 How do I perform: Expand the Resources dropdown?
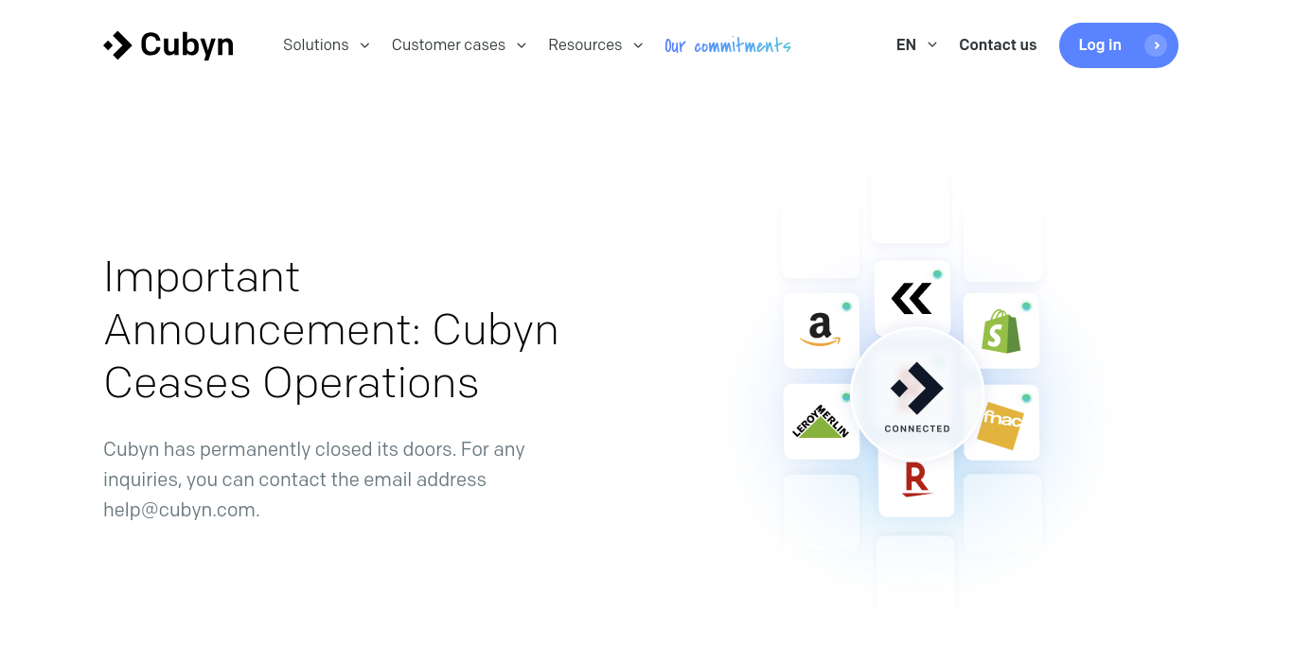595,44
